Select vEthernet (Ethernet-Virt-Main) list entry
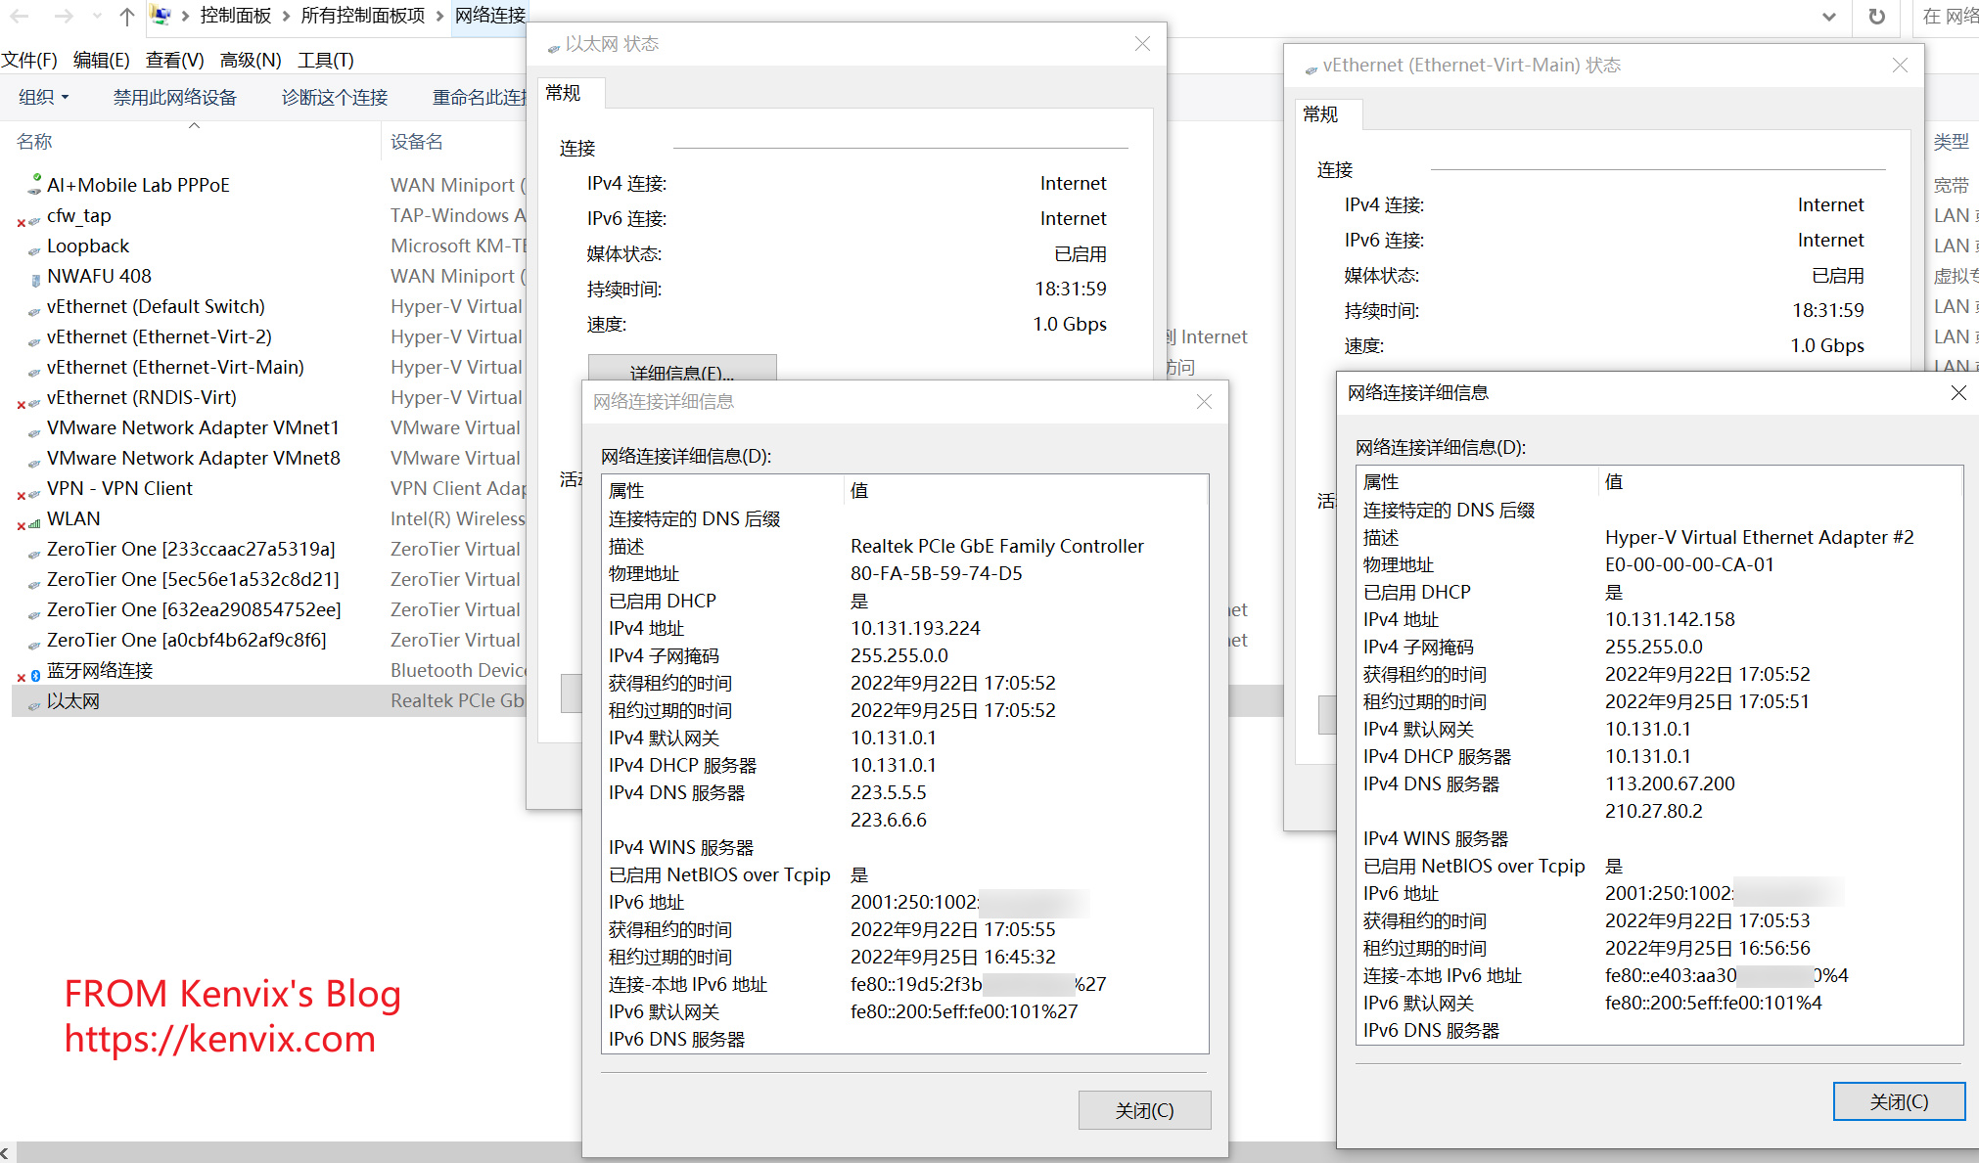The height and width of the screenshot is (1163, 1979). (x=175, y=367)
